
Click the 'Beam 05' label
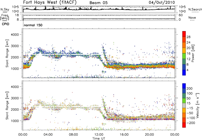[x=98, y=3]
